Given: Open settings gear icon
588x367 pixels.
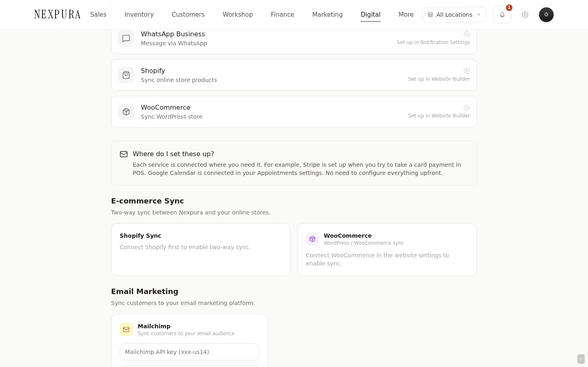Looking at the screenshot, I should (x=525, y=15).
